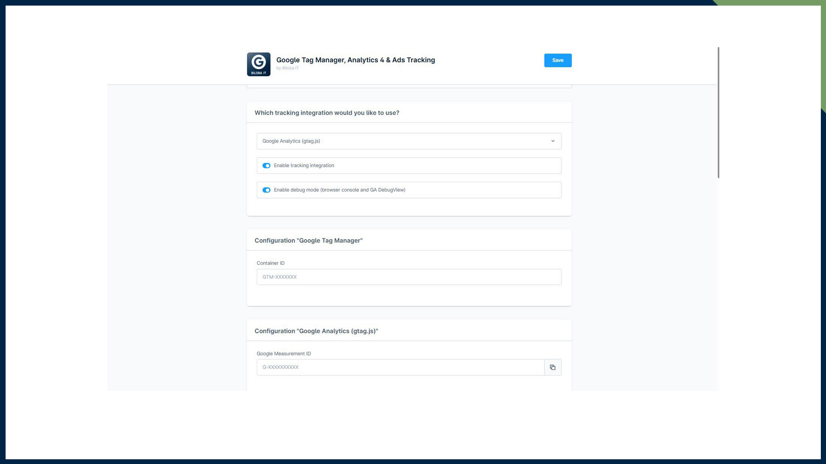This screenshot has height=464, width=826.
Task: Click the Configuration "Google Analytics (gtag.js)" heading
Action: (316, 331)
